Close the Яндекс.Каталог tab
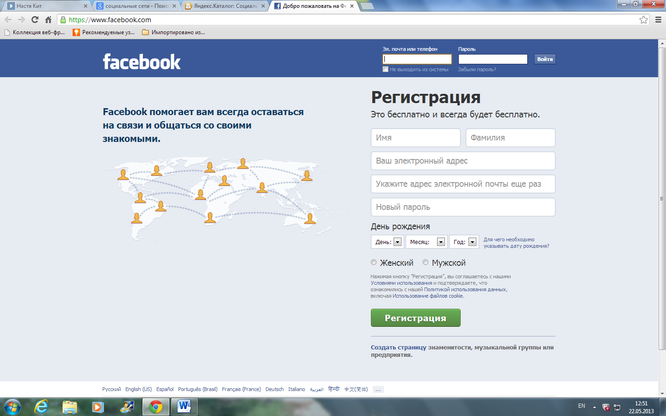 coord(263,6)
